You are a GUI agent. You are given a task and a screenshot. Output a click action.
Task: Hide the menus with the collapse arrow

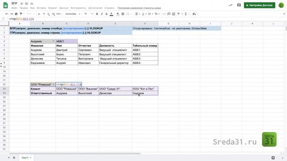click(284, 14)
